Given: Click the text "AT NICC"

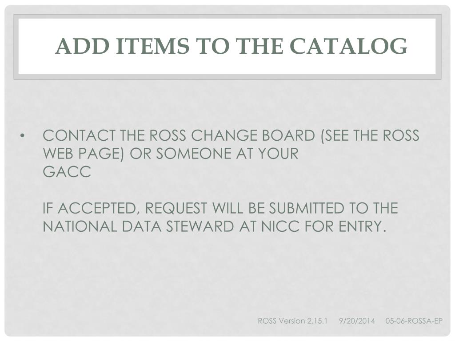Looking at the screenshot, I should click(x=269, y=226).
